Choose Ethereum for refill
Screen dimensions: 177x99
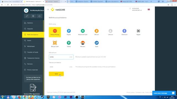(124, 32)
